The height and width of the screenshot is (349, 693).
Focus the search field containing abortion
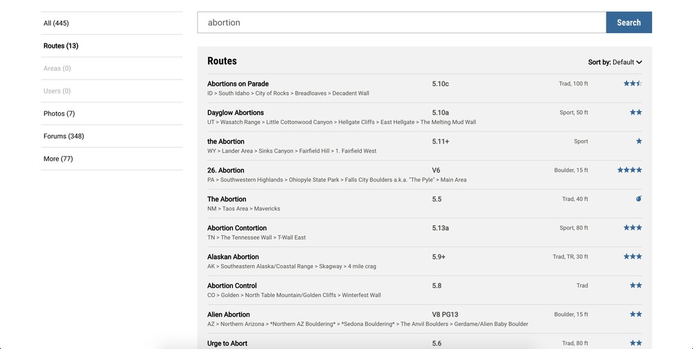(x=402, y=23)
